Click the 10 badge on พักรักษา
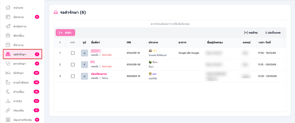The height and width of the screenshot is (123, 295). pyautogui.click(x=36, y=73)
